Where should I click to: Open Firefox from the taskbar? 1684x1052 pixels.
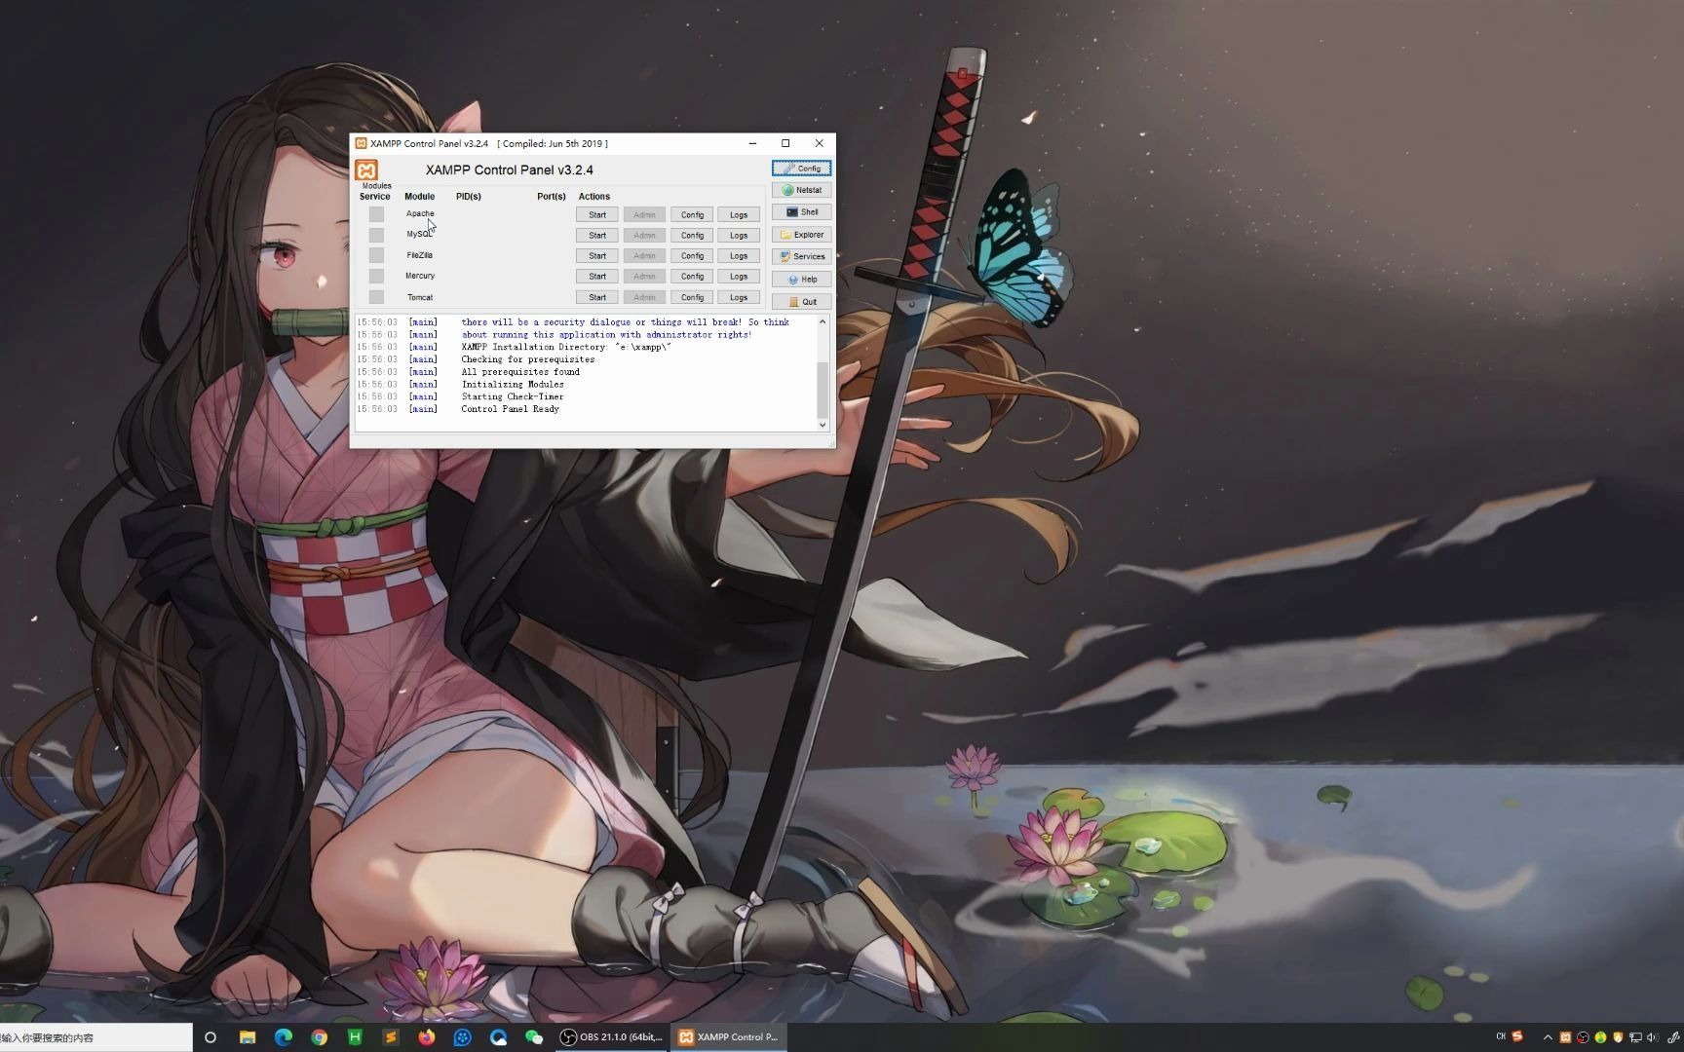pos(427,1037)
